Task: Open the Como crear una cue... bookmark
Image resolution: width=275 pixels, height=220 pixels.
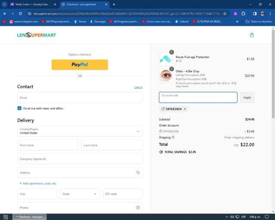Action: click(157, 21)
